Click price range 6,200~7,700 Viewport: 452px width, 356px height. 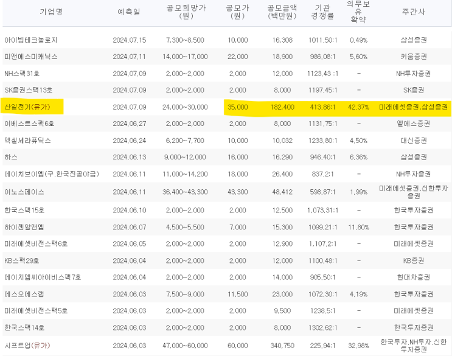pos(185,141)
